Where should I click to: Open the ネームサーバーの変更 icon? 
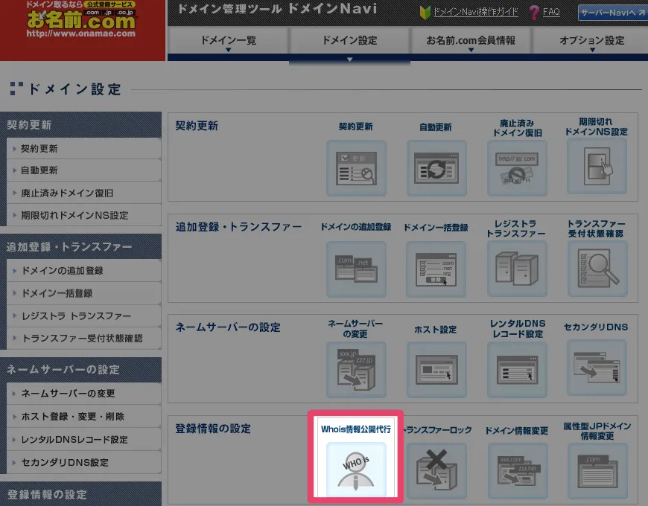356,369
